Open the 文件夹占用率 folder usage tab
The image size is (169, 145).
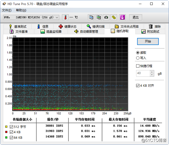coord(127,26)
